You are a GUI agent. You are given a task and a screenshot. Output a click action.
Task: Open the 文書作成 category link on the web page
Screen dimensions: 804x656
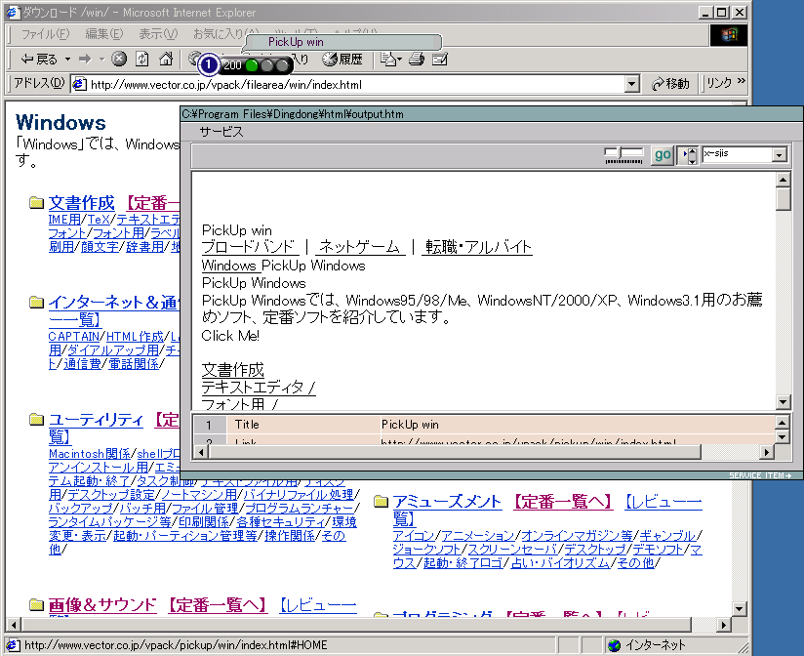[x=81, y=203]
